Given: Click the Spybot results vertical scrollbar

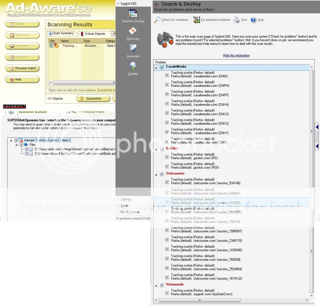Looking at the screenshot, I should (312, 181).
